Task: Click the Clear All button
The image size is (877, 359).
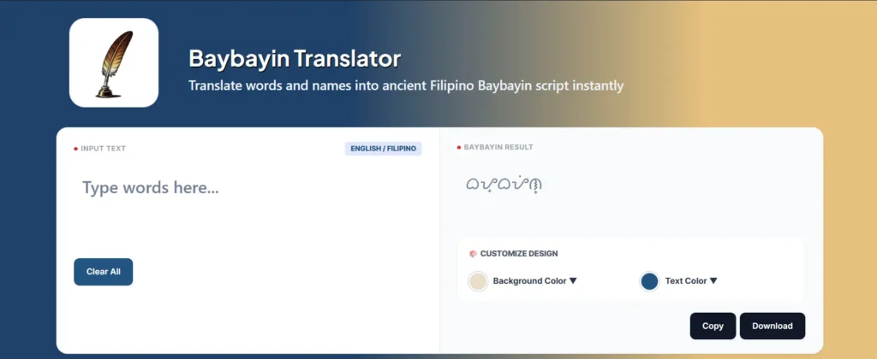Action: (104, 272)
